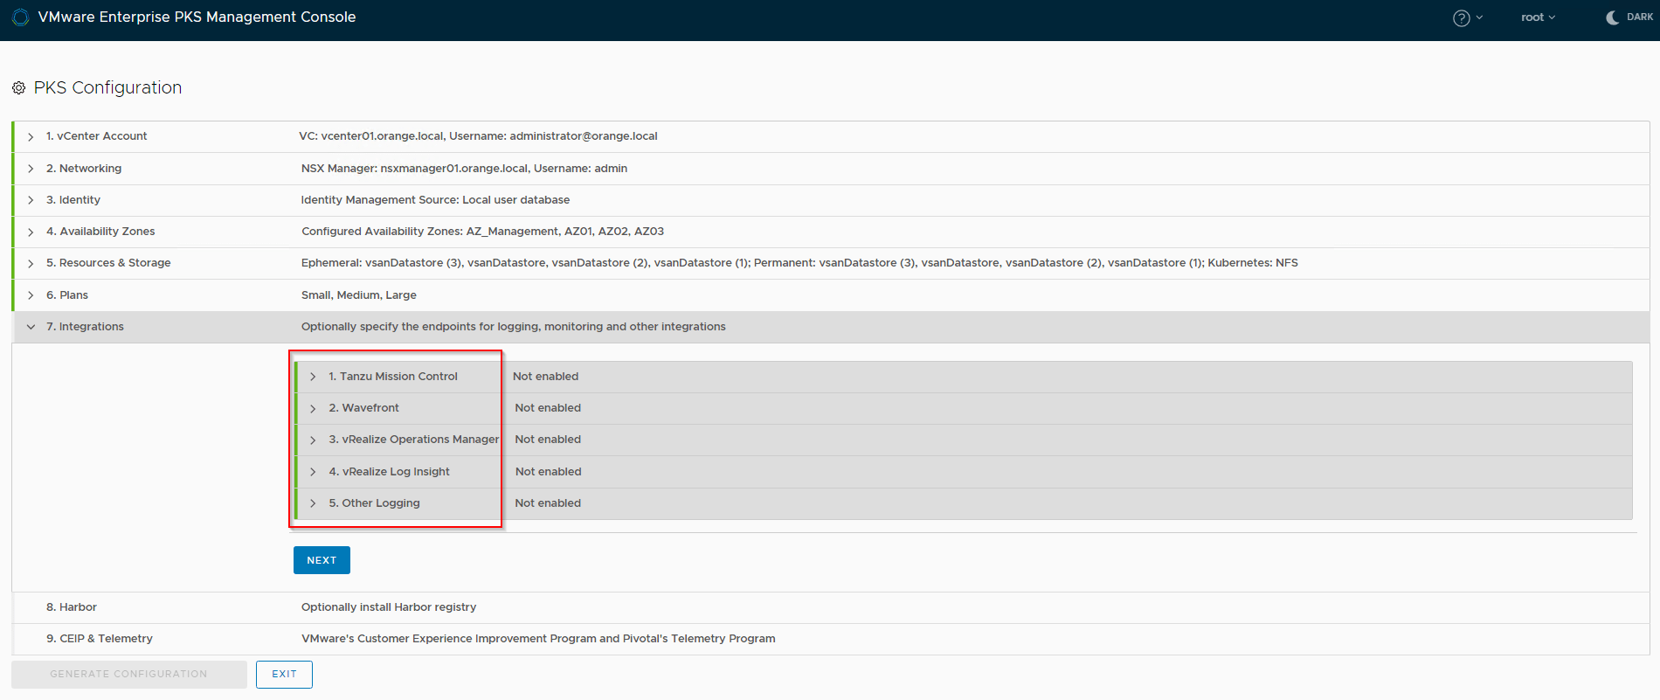Select the 4. Availability Zones label

coord(100,232)
